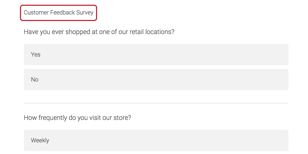Click "Have you ever shopped" question heading
308x154 pixels.
click(x=99, y=32)
